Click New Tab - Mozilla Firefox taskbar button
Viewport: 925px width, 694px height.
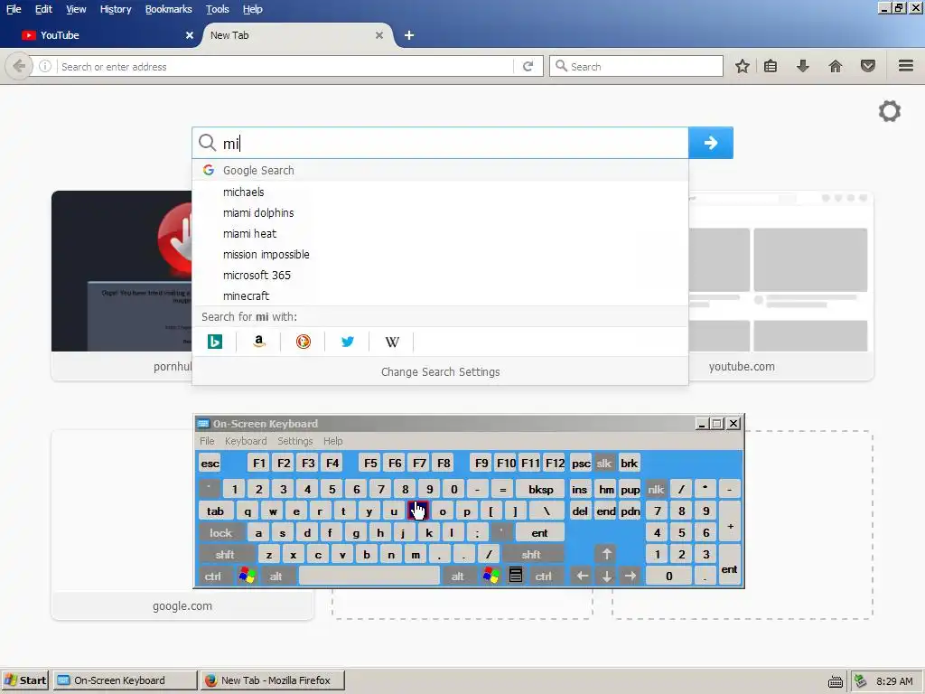coord(273,680)
